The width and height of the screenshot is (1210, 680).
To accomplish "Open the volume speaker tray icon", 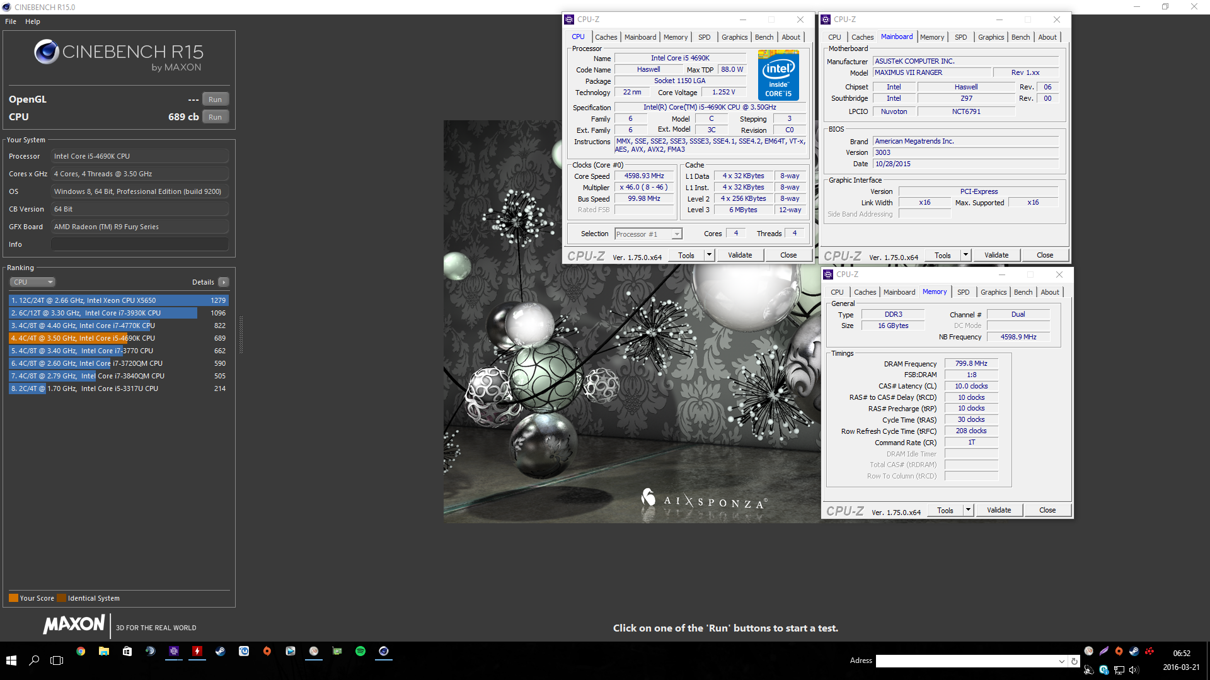I will (x=1134, y=670).
